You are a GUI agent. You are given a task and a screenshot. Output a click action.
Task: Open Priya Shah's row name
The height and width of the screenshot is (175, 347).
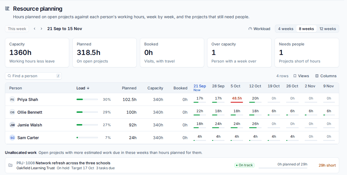click(28, 100)
